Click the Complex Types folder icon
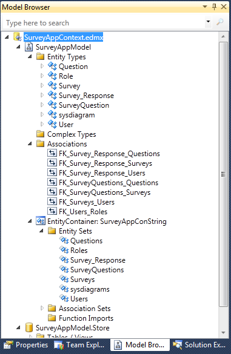Screen dimensions: 231x354 (x=40, y=134)
